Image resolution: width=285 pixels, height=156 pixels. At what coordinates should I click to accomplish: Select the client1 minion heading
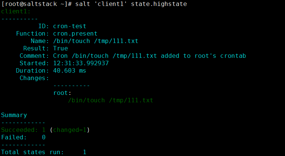[x=16, y=11]
